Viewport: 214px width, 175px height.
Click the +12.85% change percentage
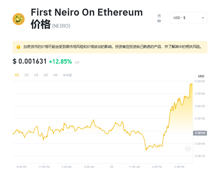pos(60,62)
